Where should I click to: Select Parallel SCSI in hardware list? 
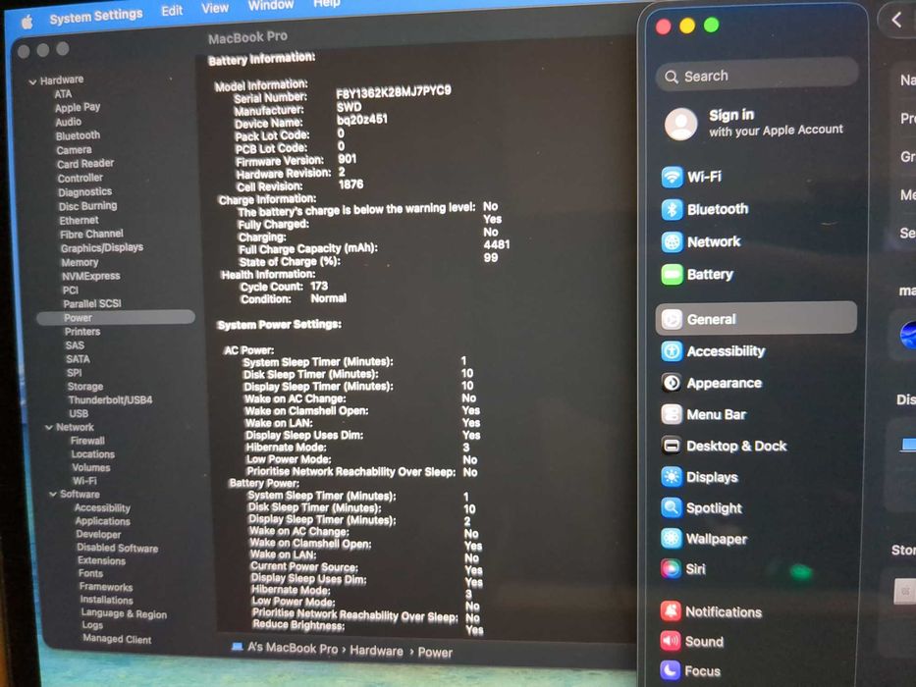(x=91, y=303)
